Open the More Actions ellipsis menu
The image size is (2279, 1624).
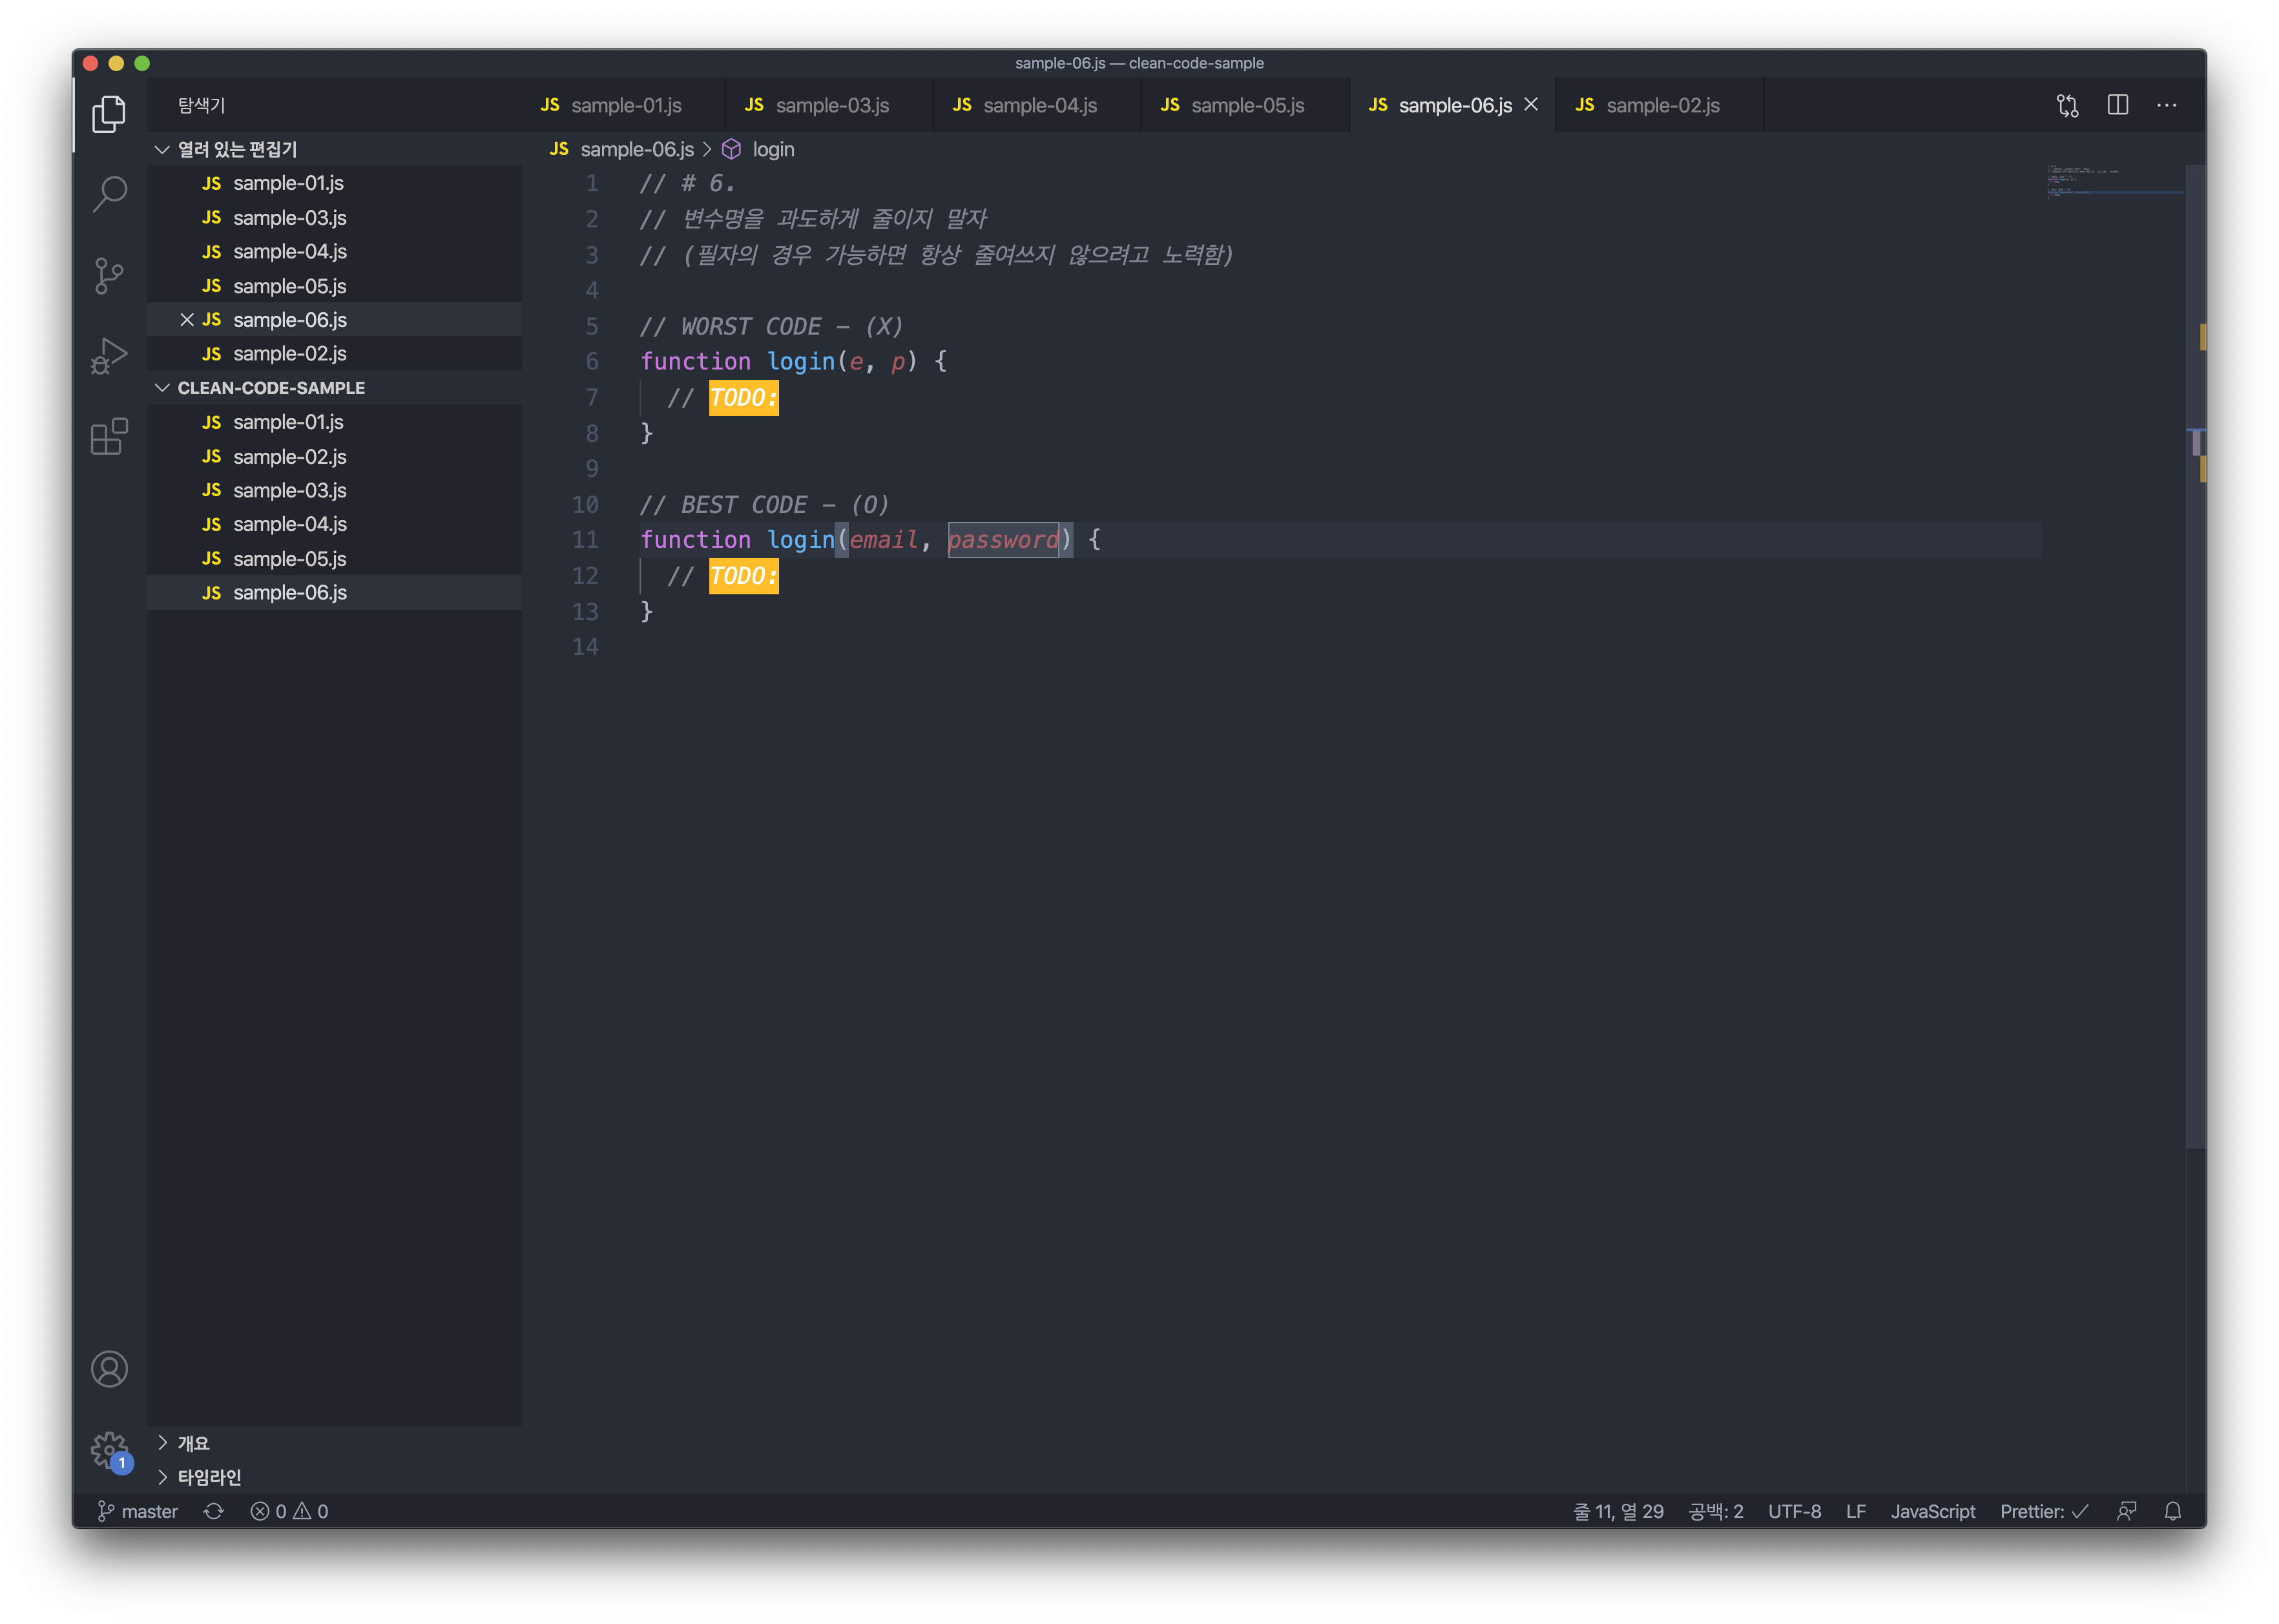coord(2166,105)
